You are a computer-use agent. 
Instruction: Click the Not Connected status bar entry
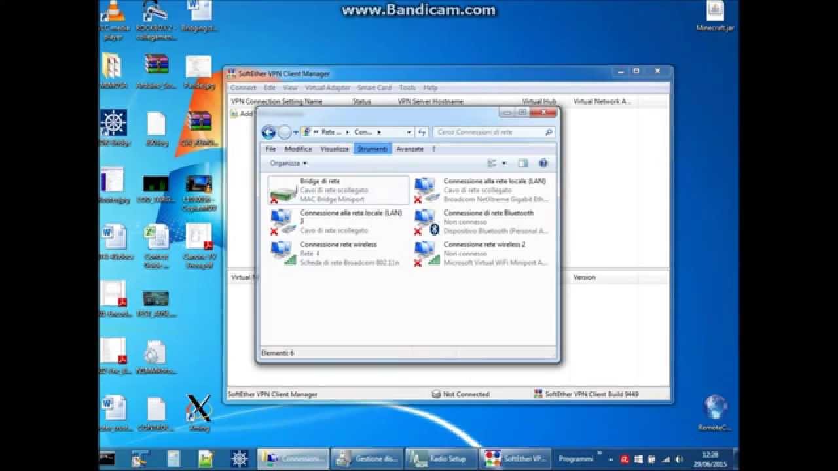pos(461,394)
